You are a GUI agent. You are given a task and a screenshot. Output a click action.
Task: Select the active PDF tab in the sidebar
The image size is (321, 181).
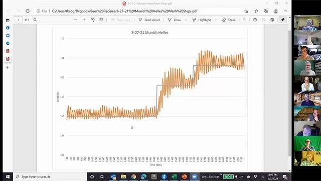coord(8,59)
